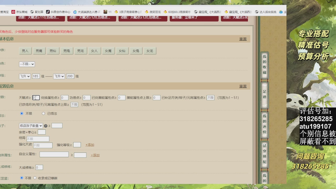Viewport: 336px width, 189px height.
Task: Focus the 兑换属性点 input field
Action: click(x=65, y=98)
